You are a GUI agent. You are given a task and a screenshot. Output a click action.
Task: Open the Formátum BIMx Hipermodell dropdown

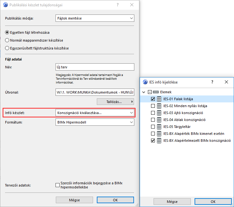coord(95,122)
